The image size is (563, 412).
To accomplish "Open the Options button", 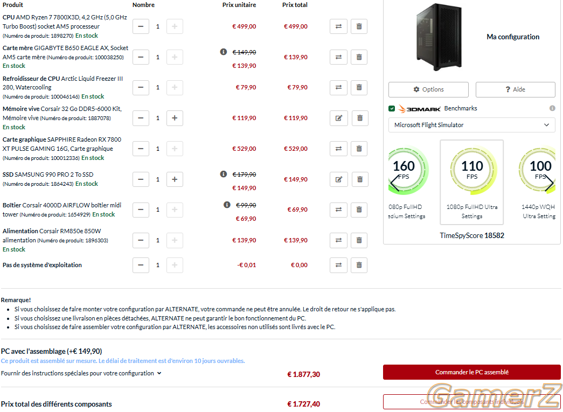I will click(428, 90).
